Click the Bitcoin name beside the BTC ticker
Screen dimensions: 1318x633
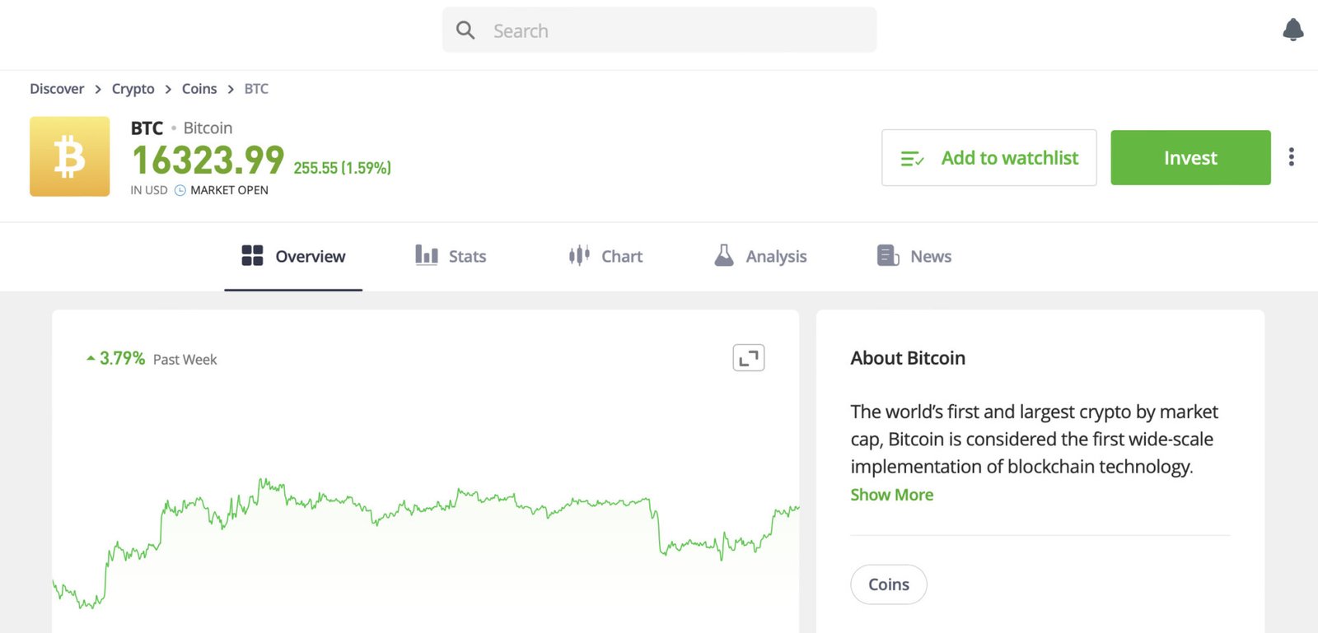point(208,128)
